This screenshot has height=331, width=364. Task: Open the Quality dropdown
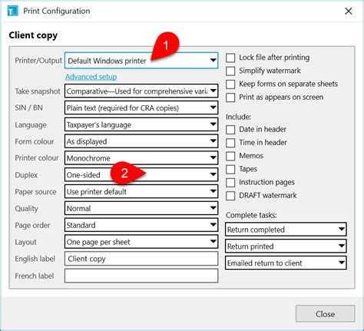click(141, 208)
